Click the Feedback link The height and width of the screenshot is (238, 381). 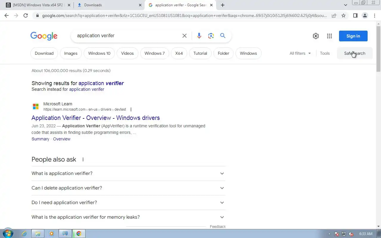coord(218,227)
